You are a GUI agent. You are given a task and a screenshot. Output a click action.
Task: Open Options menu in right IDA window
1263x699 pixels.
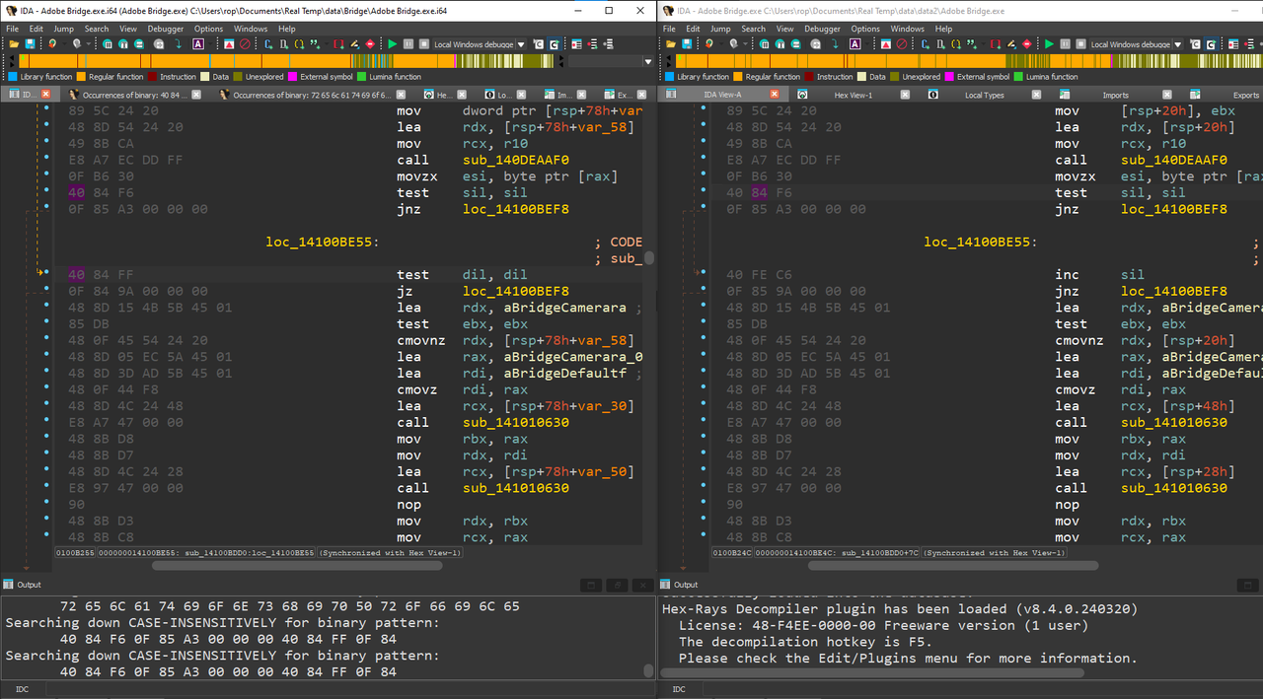coord(865,29)
